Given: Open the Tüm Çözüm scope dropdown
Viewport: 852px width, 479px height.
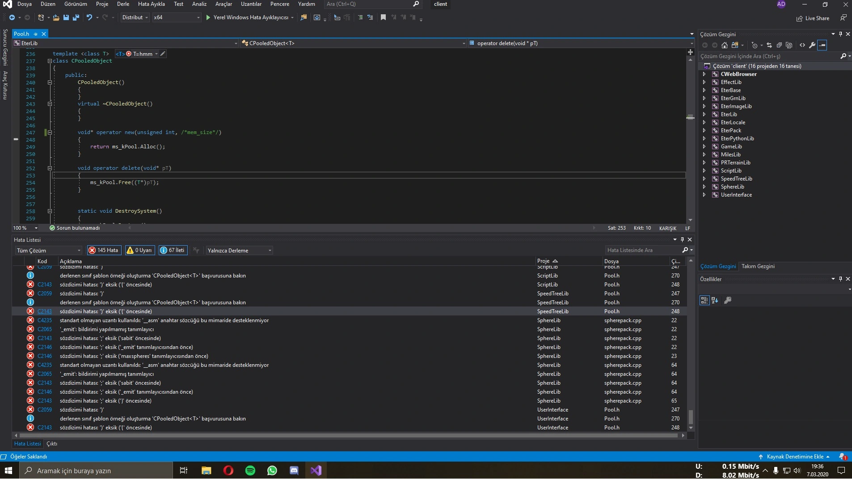Looking at the screenshot, I should coord(49,250).
